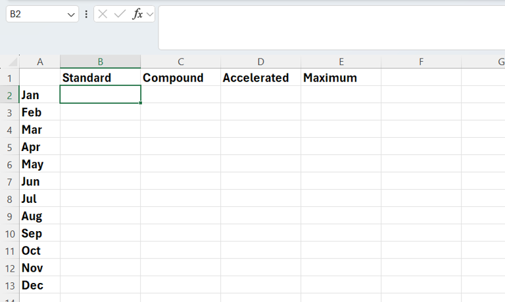This screenshot has height=302, width=505.
Task: Click inside the formula bar input
Action: coord(331,28)
